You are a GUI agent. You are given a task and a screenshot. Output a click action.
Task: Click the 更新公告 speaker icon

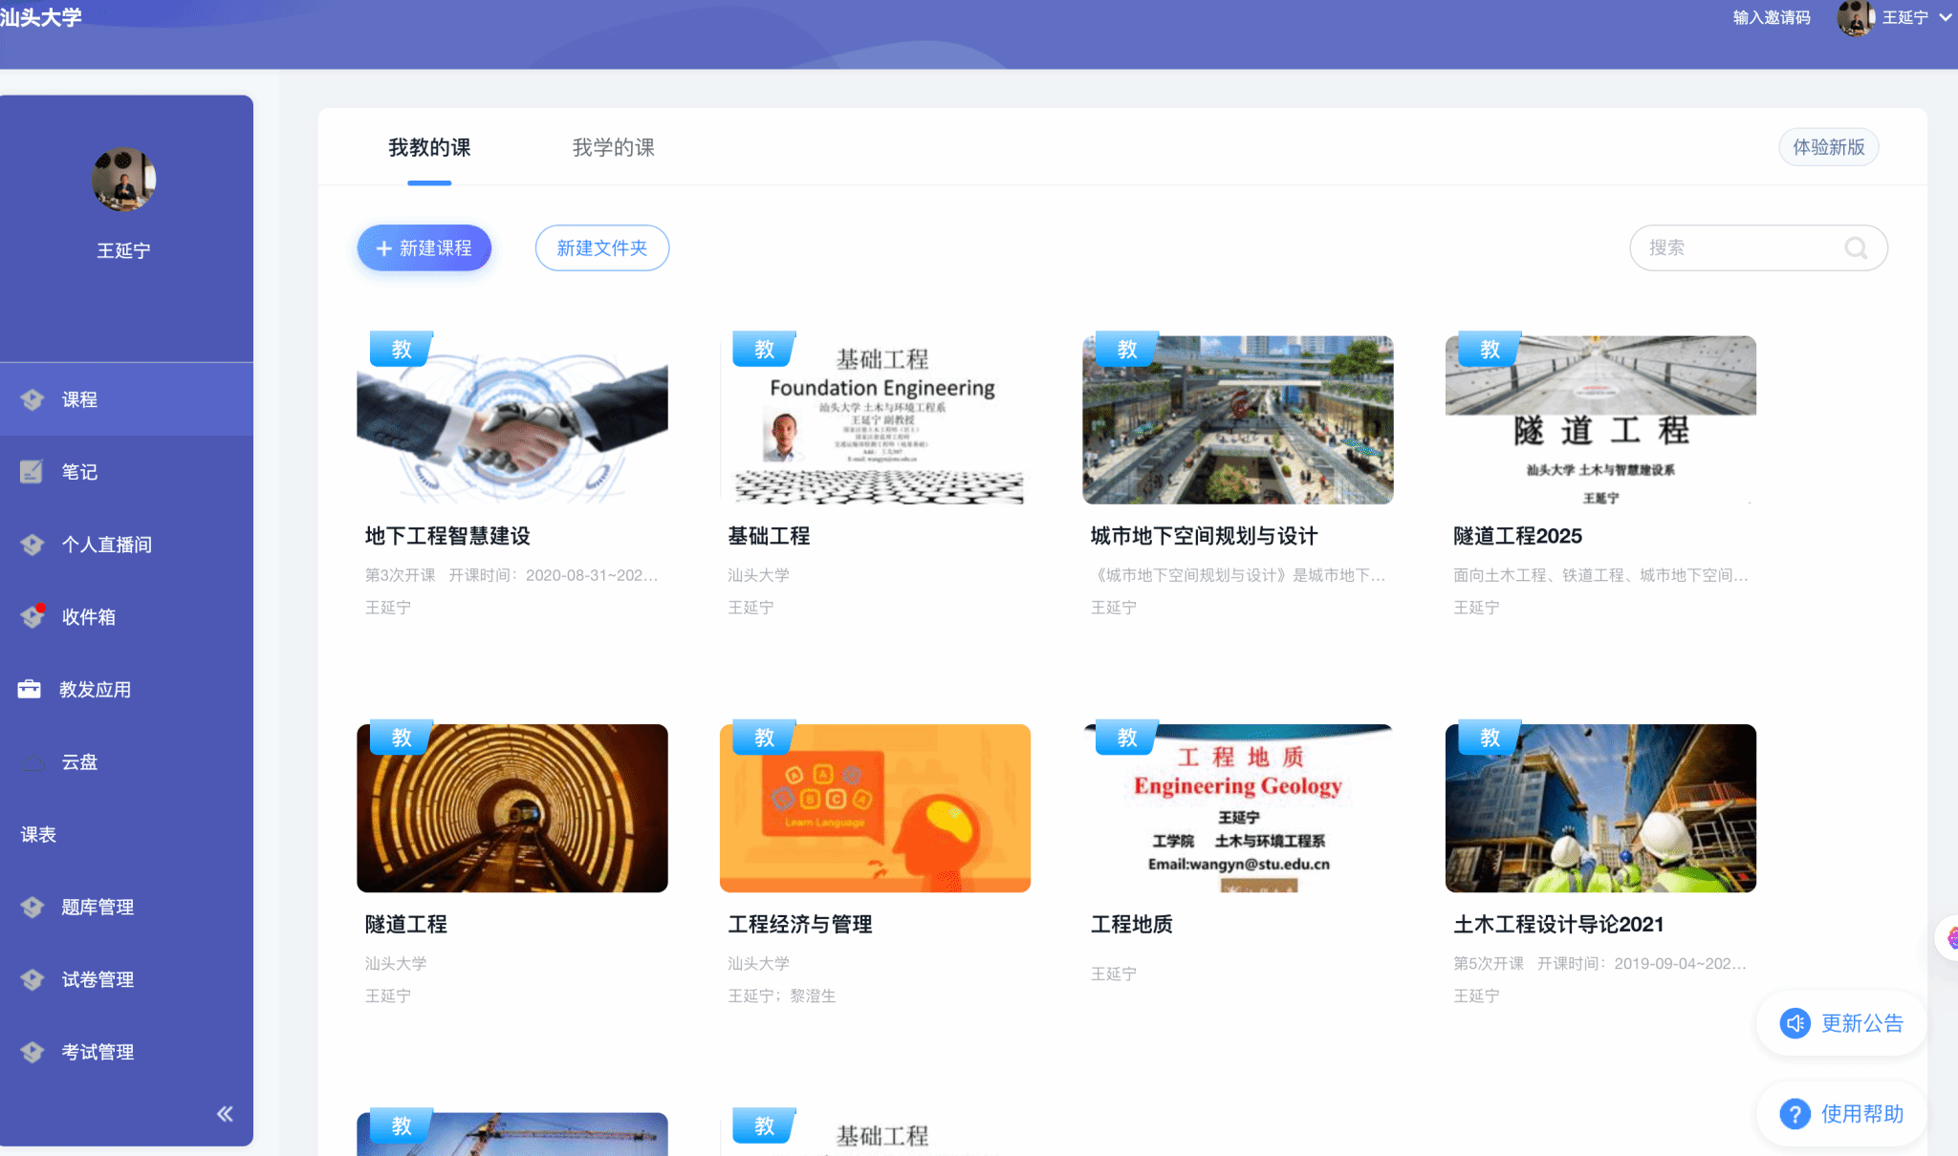point(1795,1023)
